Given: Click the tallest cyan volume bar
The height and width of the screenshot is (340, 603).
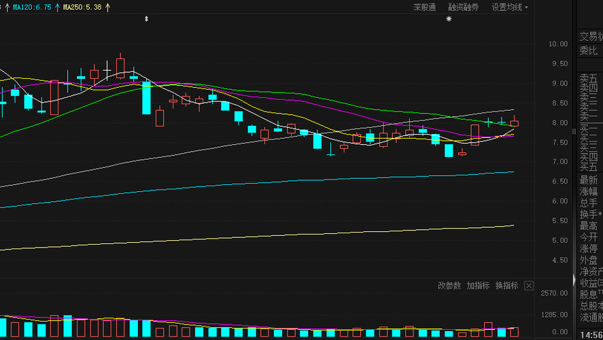Looking at the screenshot, I should [68, 326].
